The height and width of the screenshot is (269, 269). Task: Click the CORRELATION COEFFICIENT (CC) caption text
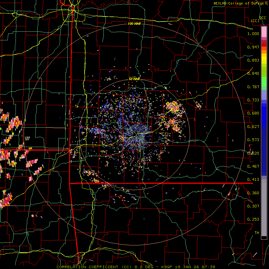click(x=94, y=267)
